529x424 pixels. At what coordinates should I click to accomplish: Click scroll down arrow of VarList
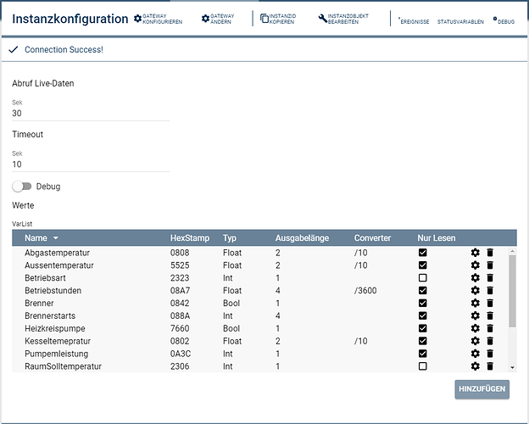512,368
